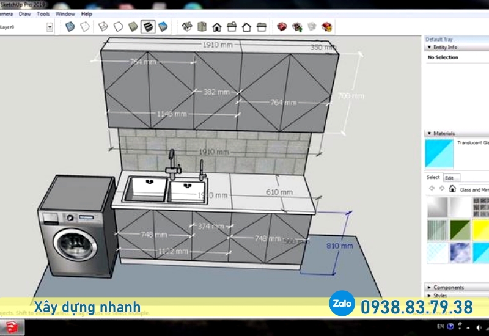The image size is (489, 336).
Task: Click the Home icon in Materials browser
Action: [x=453, y=189]
